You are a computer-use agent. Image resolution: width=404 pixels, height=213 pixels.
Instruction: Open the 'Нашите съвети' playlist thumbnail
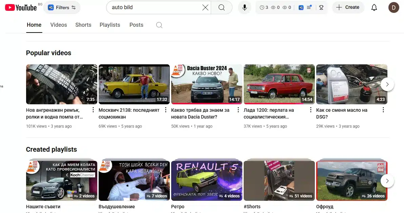coord(62,180)
